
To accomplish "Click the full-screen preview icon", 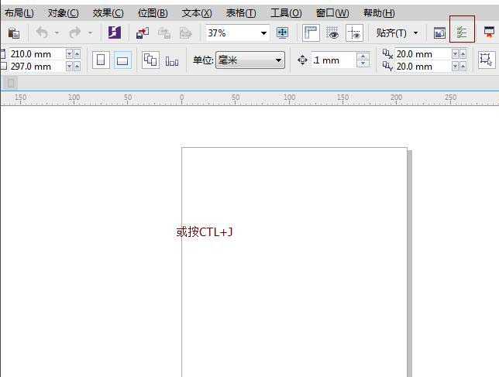I will click(282, 33).
